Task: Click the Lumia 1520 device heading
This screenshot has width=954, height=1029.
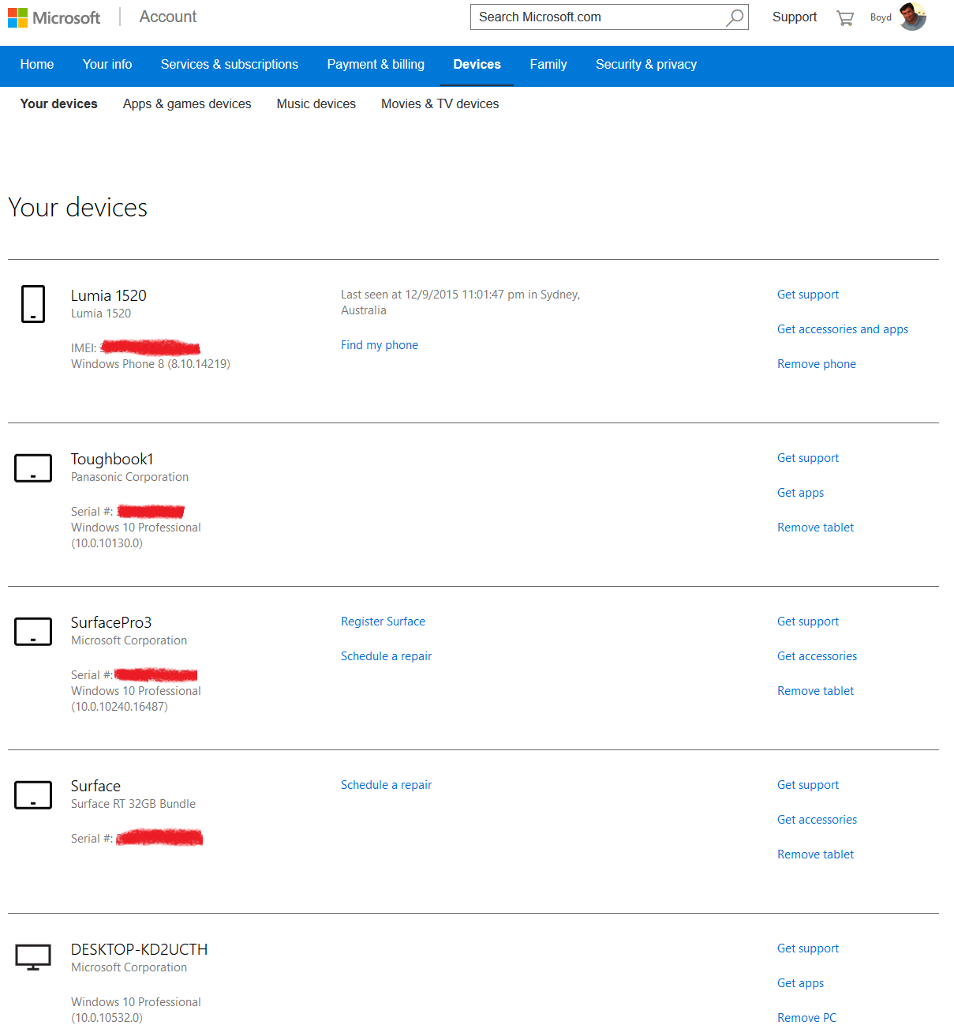Action: tap(109, 295)
